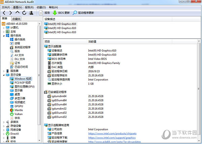Select 显示器 in the tree
The image size is (202, 144).
coord(16,90)
